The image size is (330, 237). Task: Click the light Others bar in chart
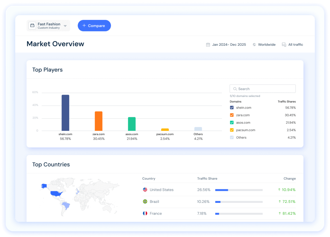[198, 129]
